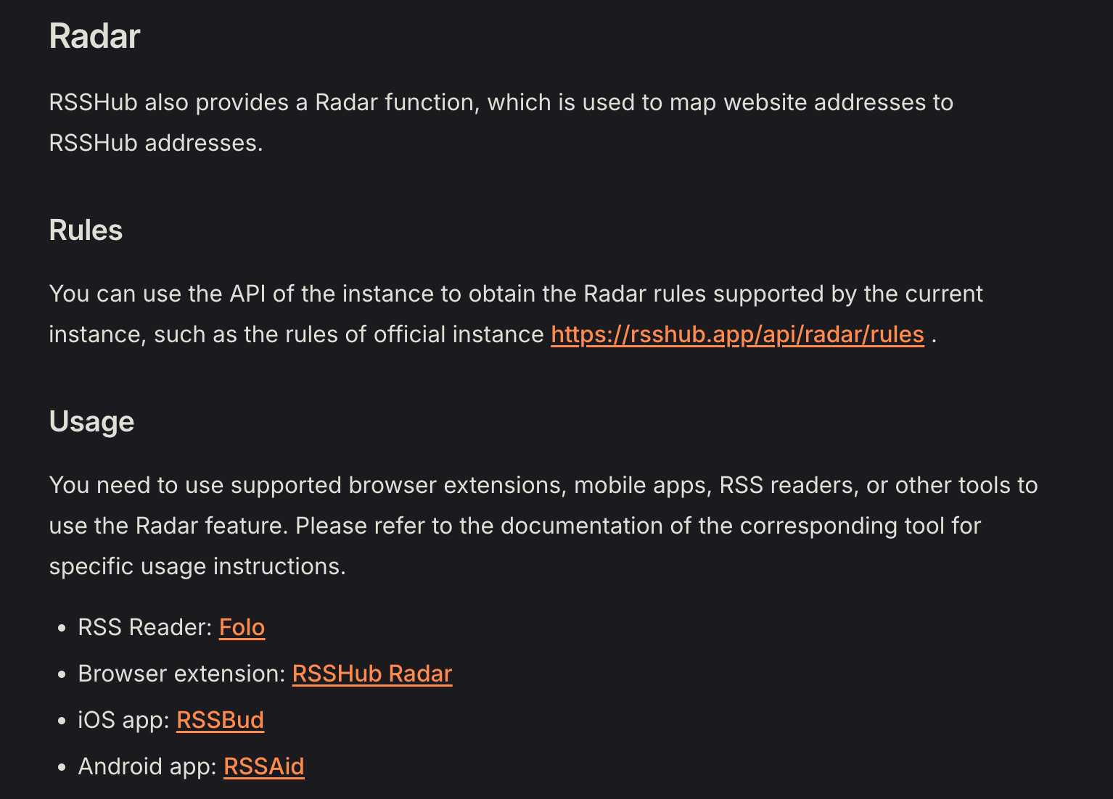The image size is (1113, 799).
Task: Click the bullet before Browser extension
Action: click(62, 674)
